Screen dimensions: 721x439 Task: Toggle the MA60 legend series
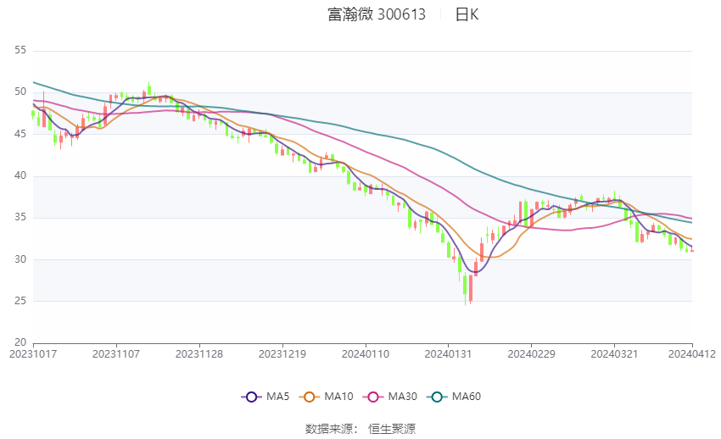pyautogui.click(x=454, y=397)
